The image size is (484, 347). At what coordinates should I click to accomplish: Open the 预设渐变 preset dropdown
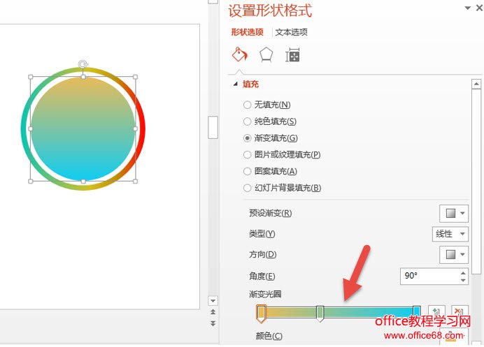click(x=454, y=213)
